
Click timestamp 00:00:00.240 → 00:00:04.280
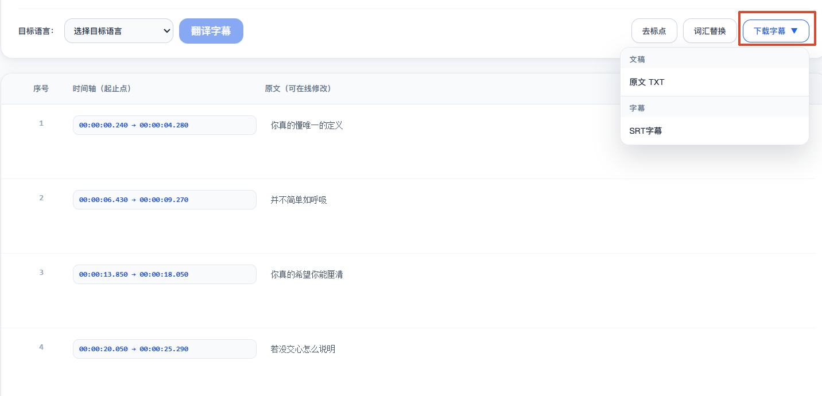point(165,125)
